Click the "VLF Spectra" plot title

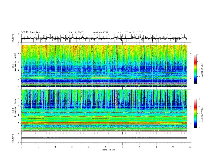(x=31, y=32)
